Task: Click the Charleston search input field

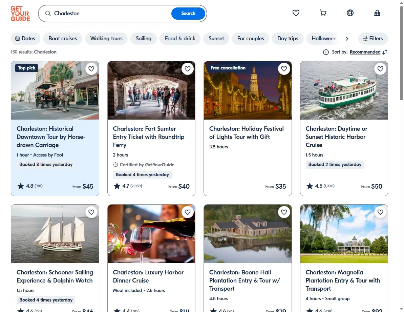Action: (111, 14)
